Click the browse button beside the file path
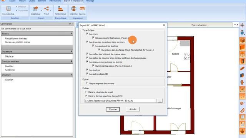Viewport: 246px width, 138px height. point(160,101)
